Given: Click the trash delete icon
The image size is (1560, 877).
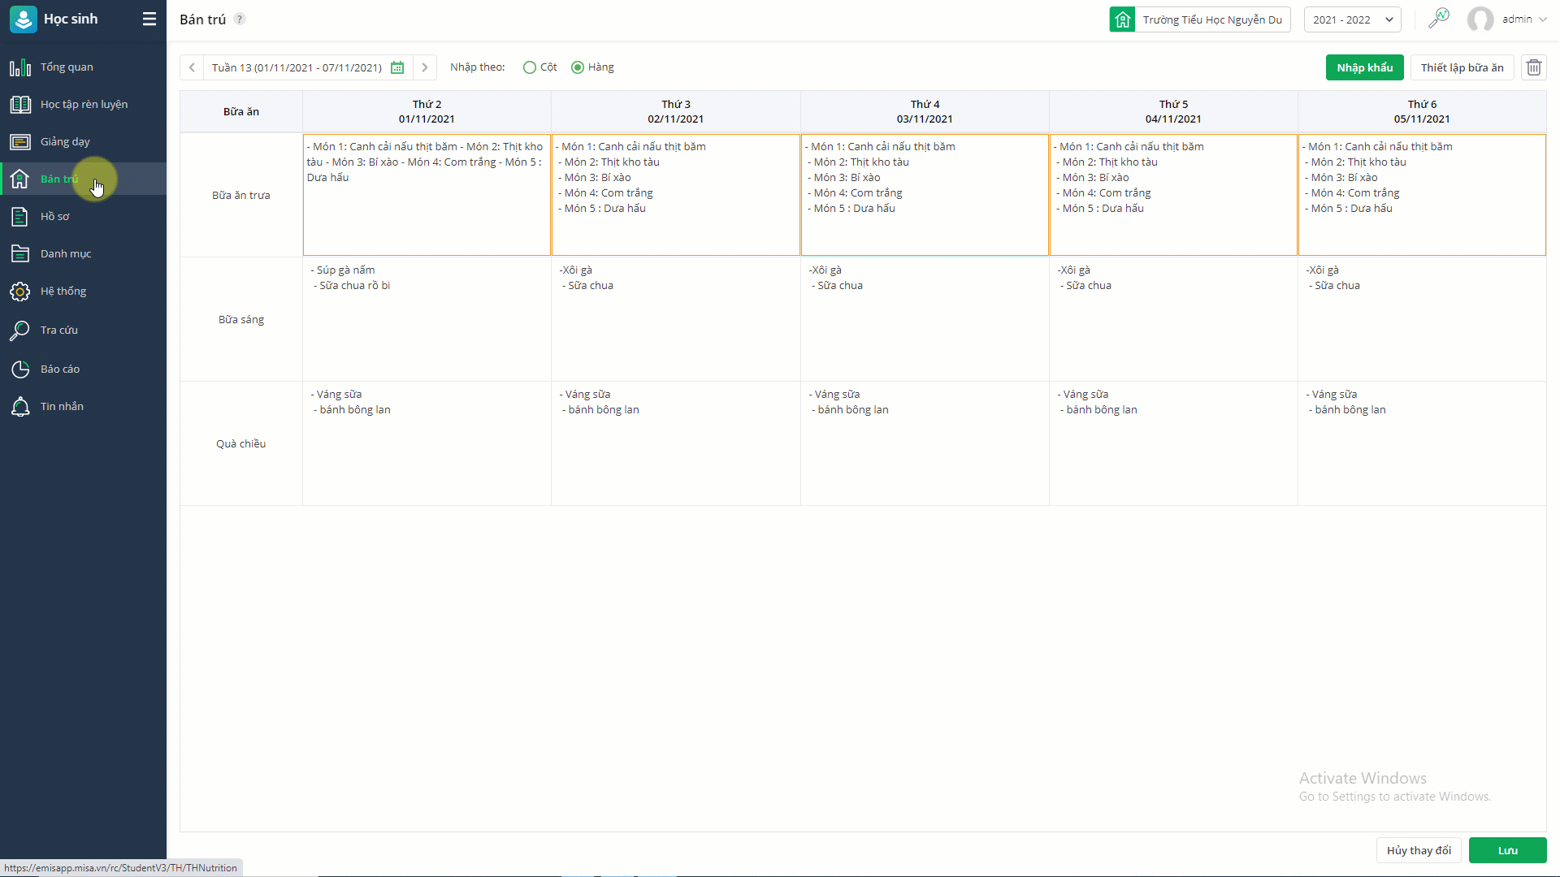Looking at the screenshot, I should click(1533, 67).
